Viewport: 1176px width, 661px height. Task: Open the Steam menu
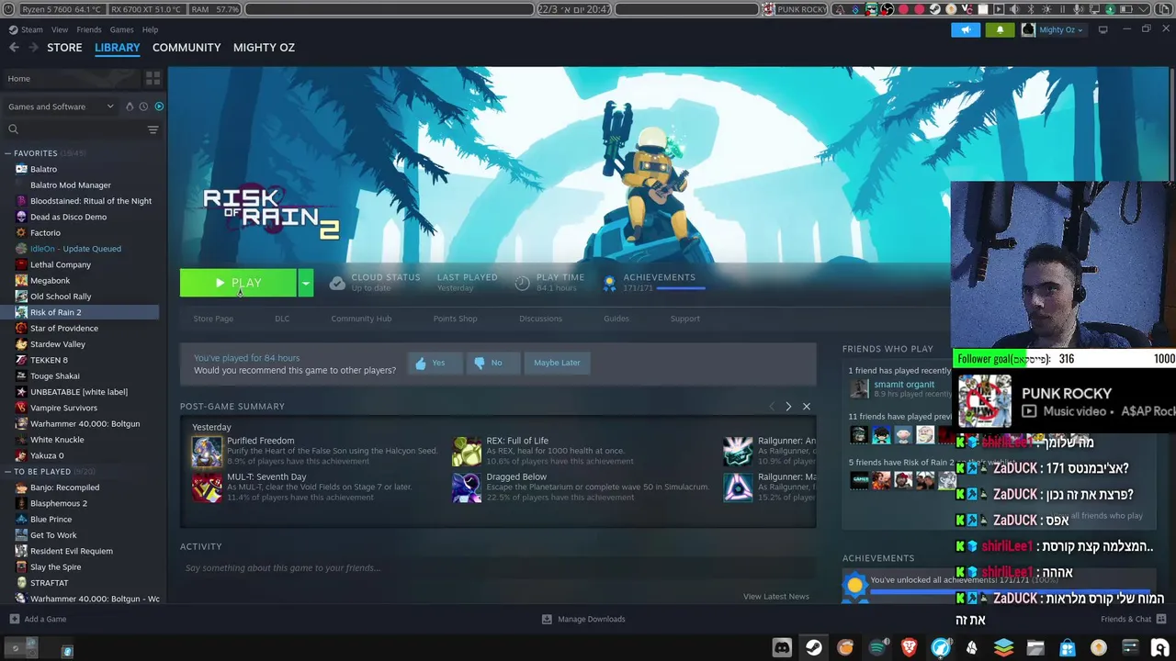(x=32, y=29)
